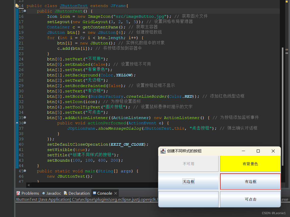Click the yellow 有背景色 button
The image size is (290, 217).
point(250,164)
